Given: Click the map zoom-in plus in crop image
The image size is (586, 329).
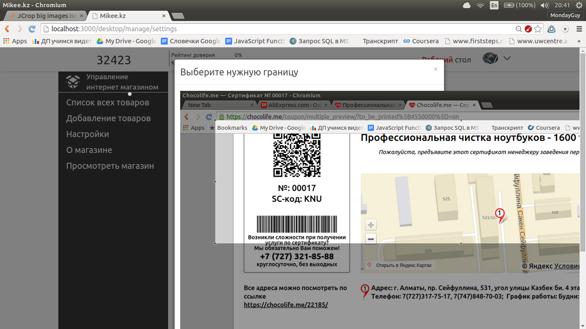Looking at the screenshot, I should coord(371,225).
